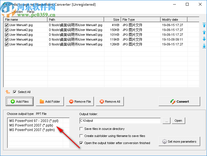Disable Open the output folder after conversion
207x156 pixels.
pos(81,143)
